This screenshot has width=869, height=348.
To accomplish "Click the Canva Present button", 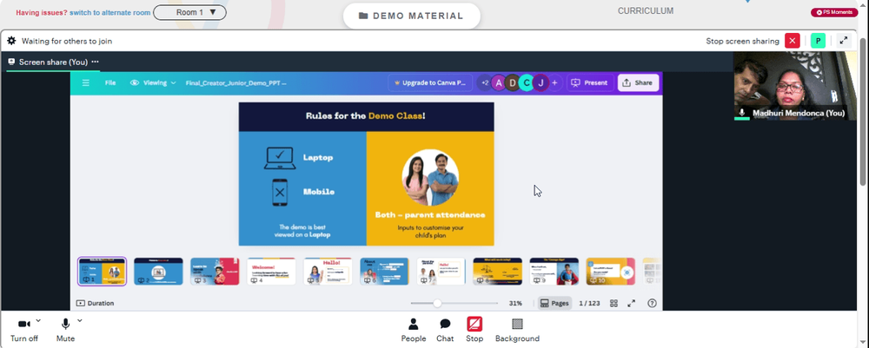I will pyautogui.click(x=590, y=83).
